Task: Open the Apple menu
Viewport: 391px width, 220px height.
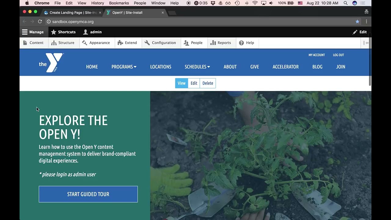Action: (27, 3)
